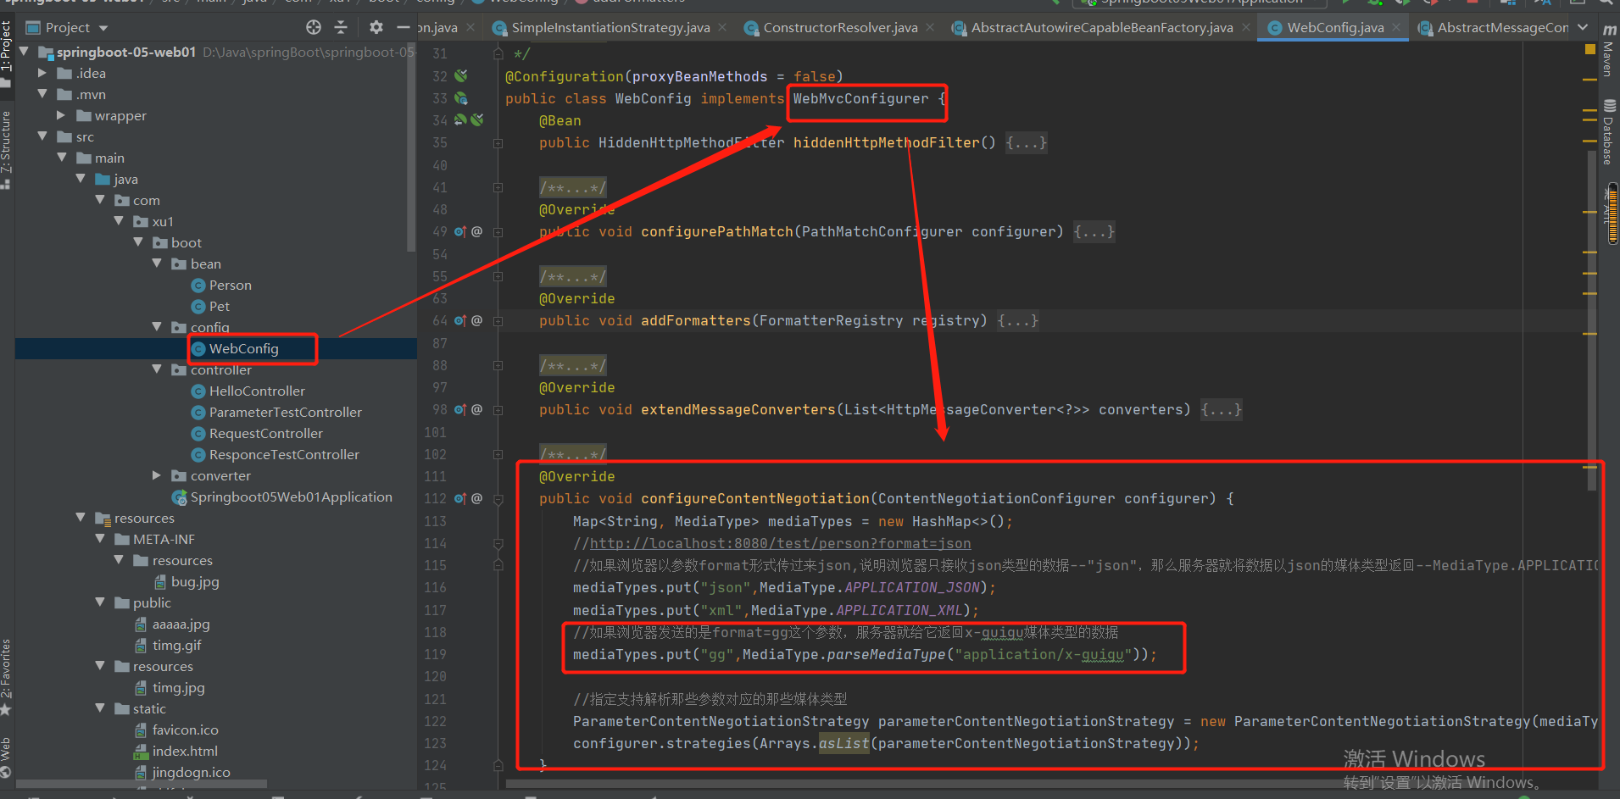The width and height of the screenshot is (1620, 799).
Task: Open localhost:8080/test/person link in comment
Action: click(x=780, y=543)
